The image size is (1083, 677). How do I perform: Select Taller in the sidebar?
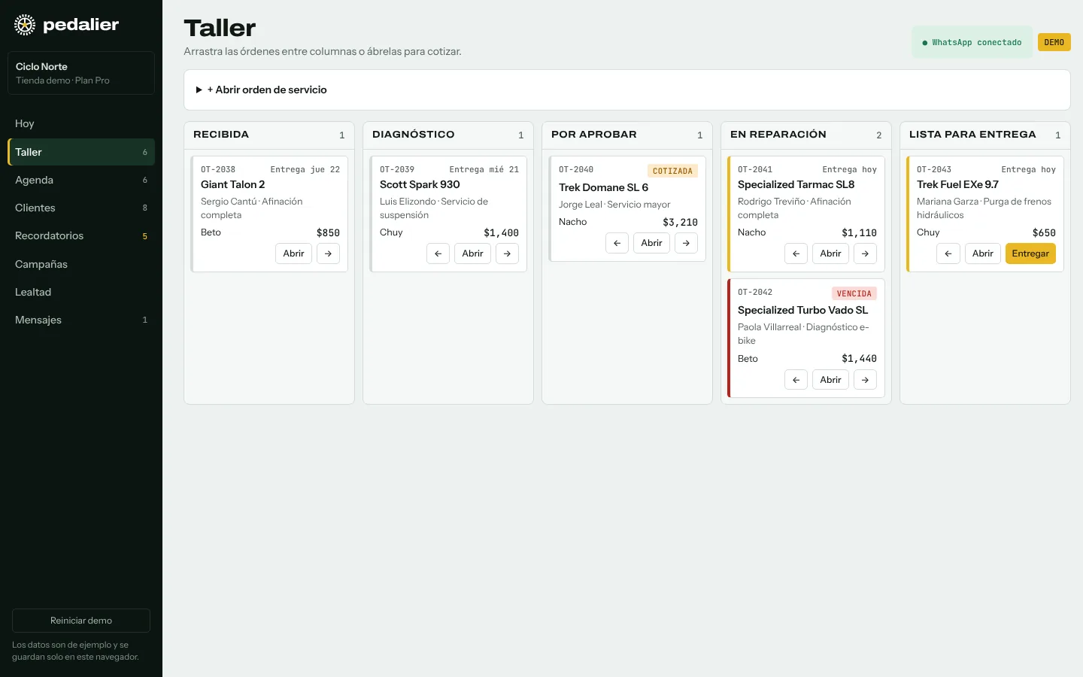(81, 152)
